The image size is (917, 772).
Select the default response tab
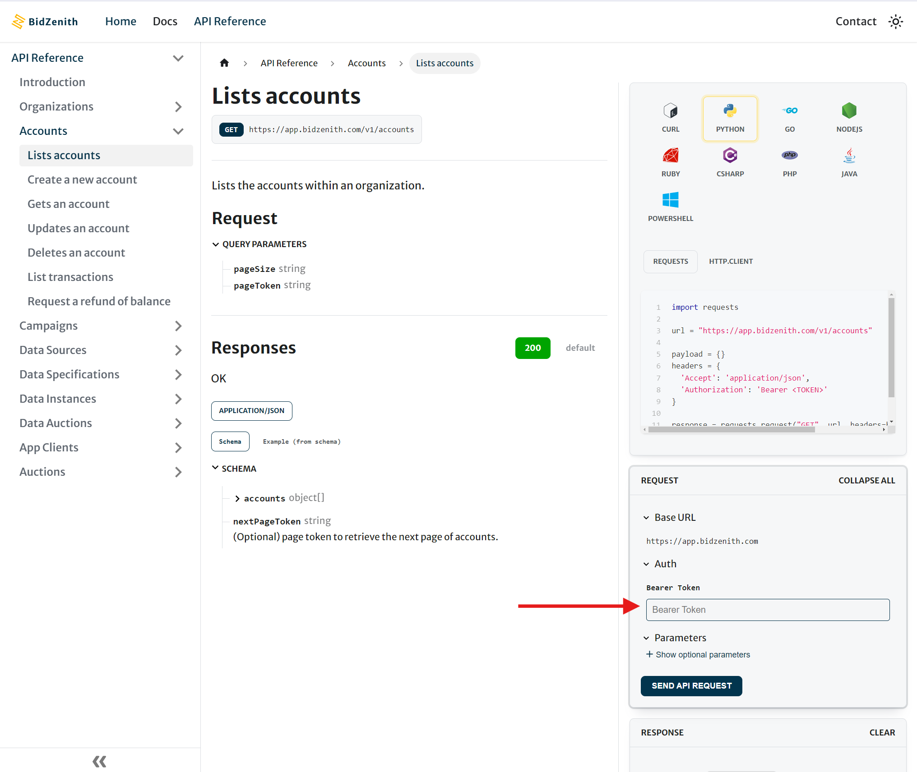point(580,348)
